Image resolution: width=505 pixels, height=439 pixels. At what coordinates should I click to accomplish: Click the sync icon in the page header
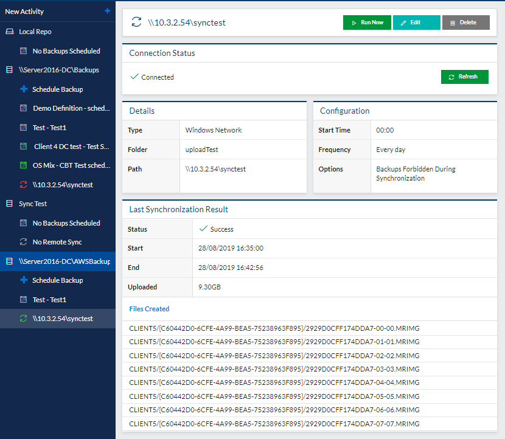tap(136, 22)
